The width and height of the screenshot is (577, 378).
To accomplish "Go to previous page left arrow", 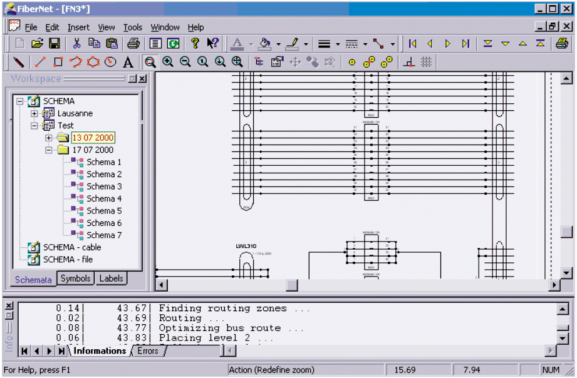I will (x=430, y=43).
